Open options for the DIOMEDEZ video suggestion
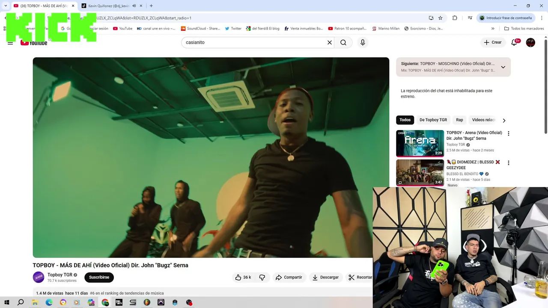548x308 pixels. click(509, 163)
